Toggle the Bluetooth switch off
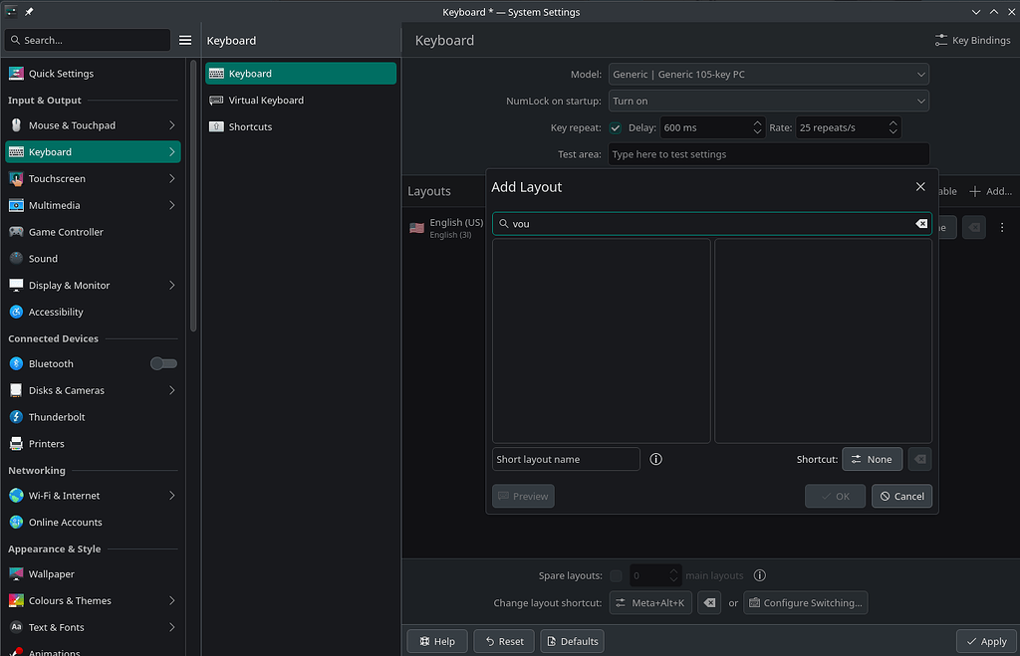Image resolution: width=1020 pixels, height=656 pixels. coord(162,363)
